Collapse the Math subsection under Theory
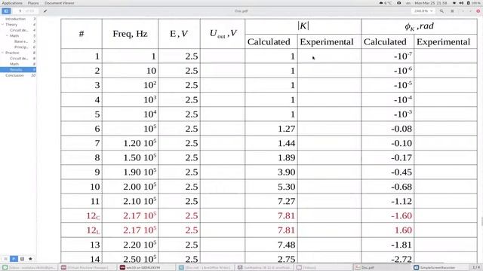 [x=7, y=35]
